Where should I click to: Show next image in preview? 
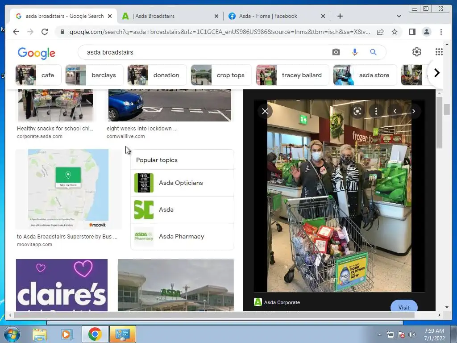click(413, 111)
